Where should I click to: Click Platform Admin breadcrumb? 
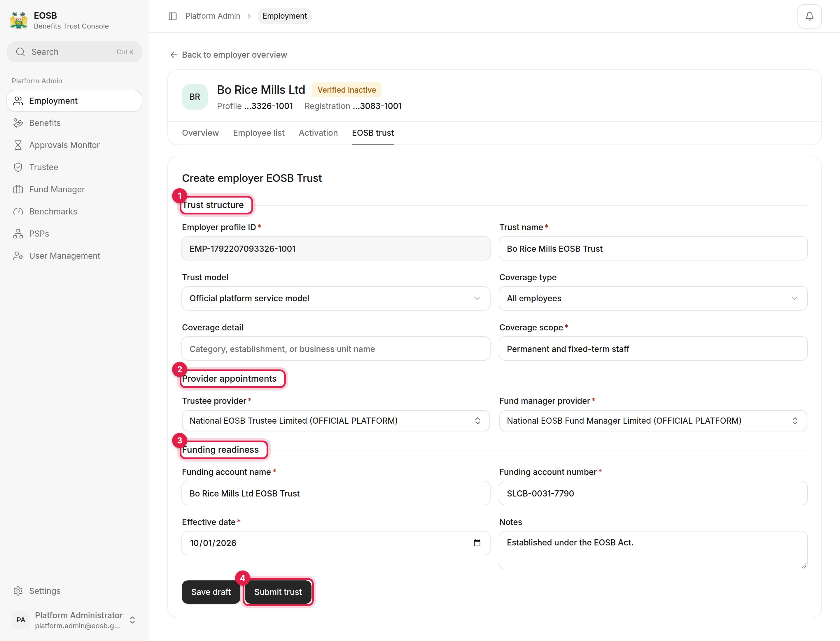coord(213,16)
